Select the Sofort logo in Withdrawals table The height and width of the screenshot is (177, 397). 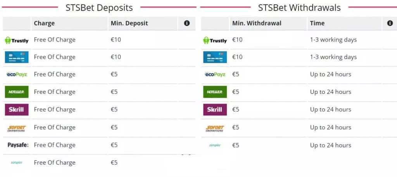coord(215,128)
